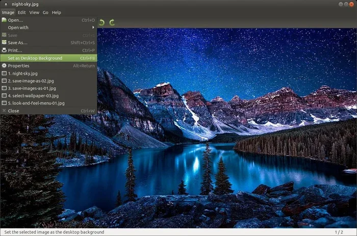Screen dimensions: 357x236
Task: Click the Save As disk icon
Action: tap(4, 42)
